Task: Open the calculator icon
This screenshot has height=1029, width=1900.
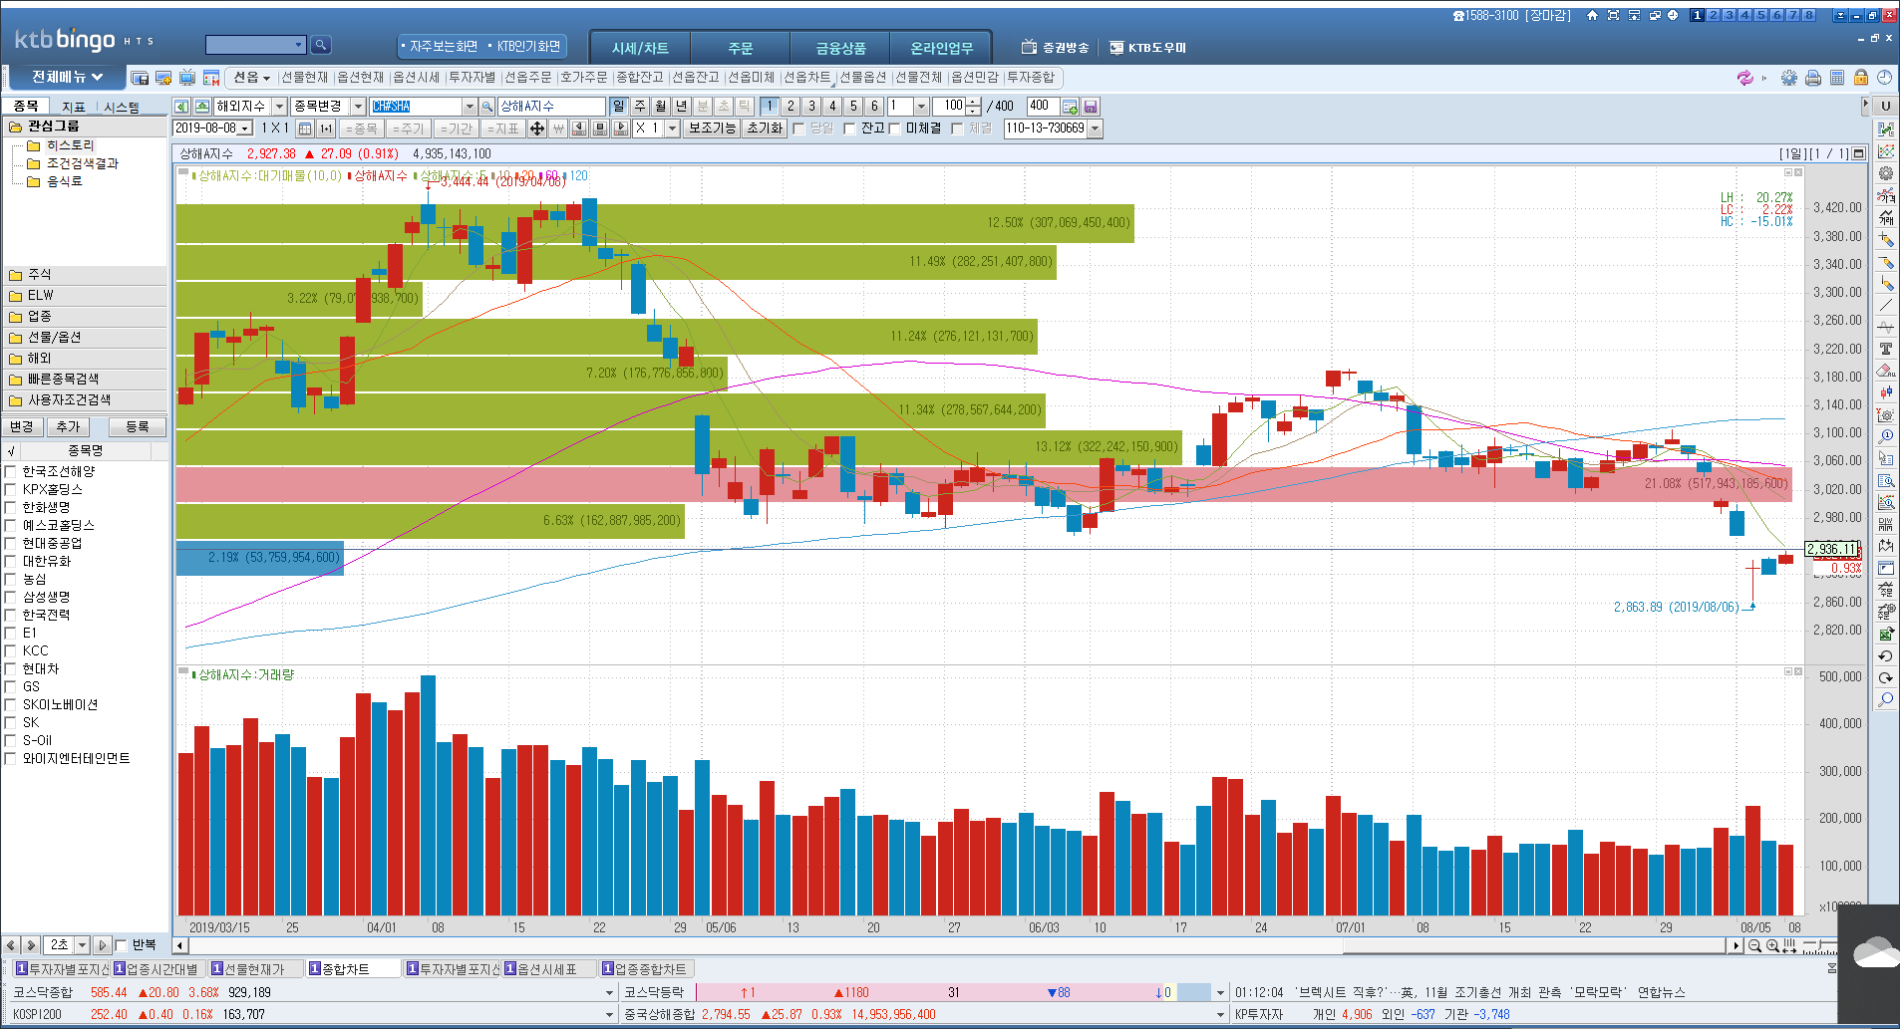Action: tap(1837, 78)
